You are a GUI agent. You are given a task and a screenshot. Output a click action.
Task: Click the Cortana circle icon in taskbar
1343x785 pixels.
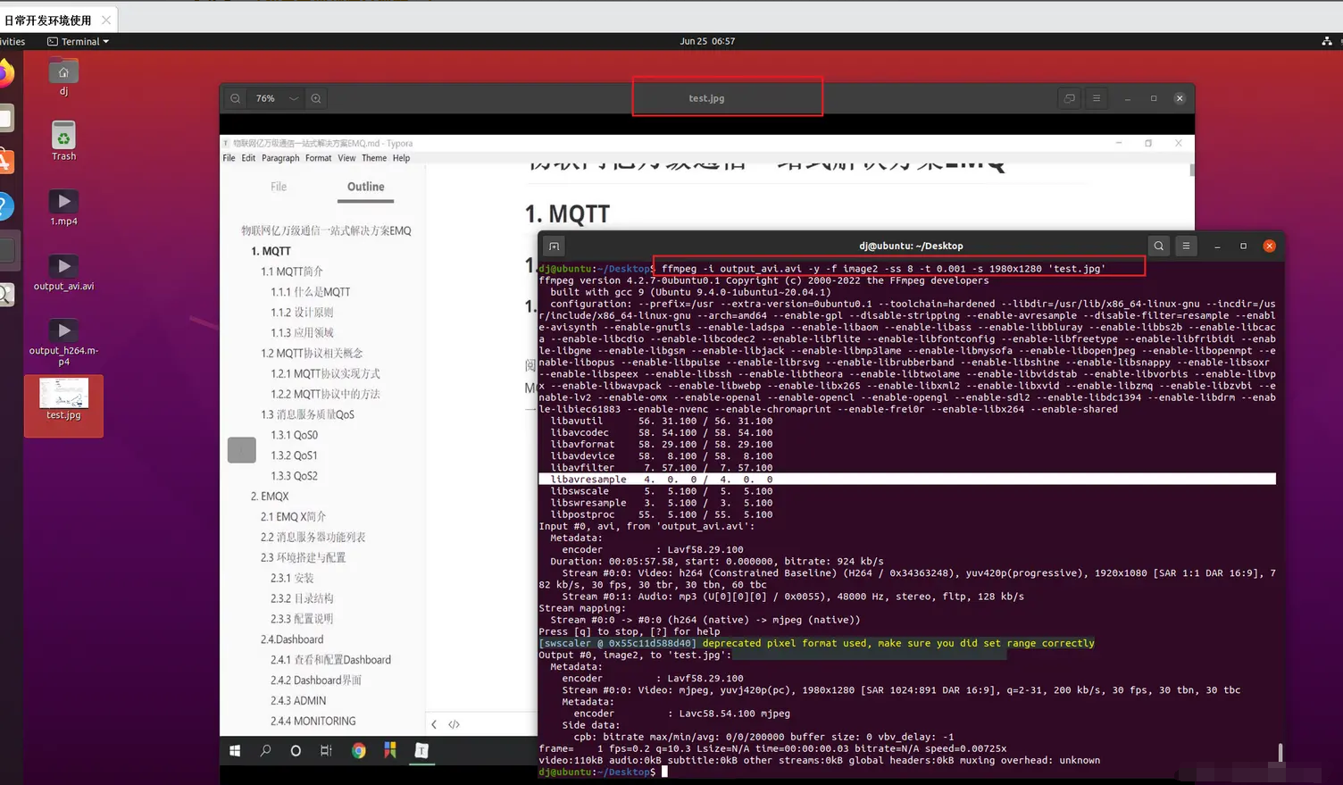pos(296,751)
